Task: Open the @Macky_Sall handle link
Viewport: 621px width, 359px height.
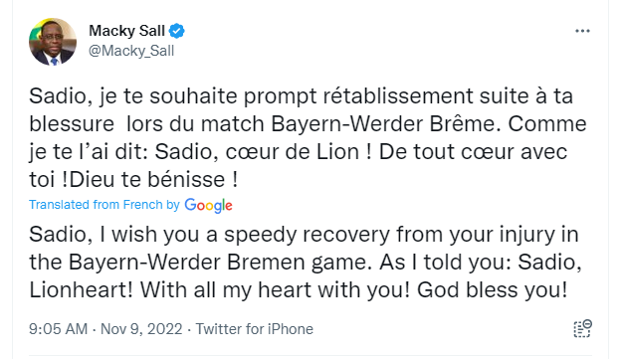Action: click(x=131, y=51)
